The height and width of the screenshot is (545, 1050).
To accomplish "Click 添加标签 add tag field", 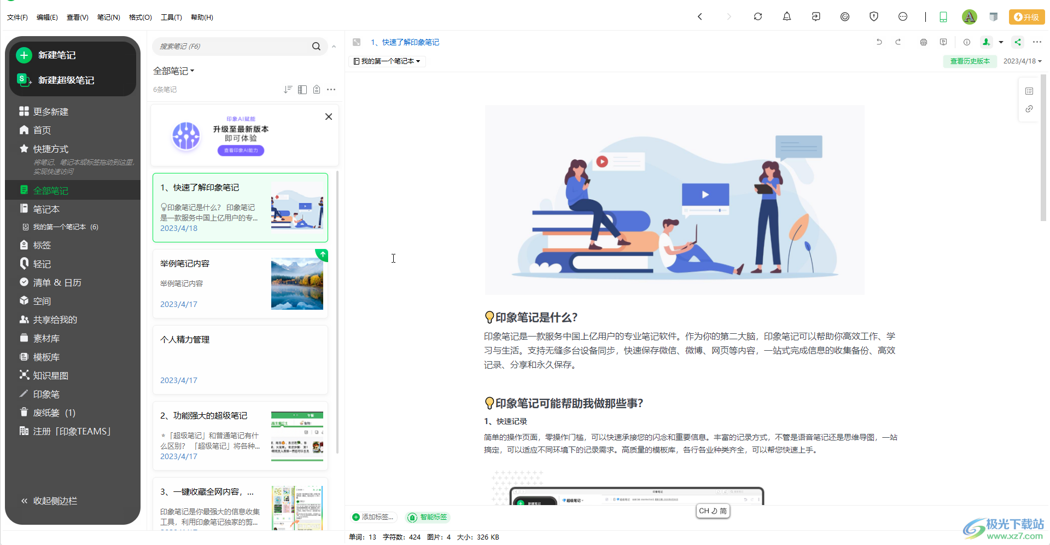I will click(373, 517).
